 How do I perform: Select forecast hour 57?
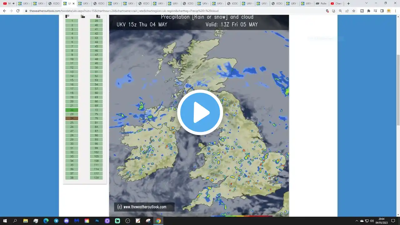coord(96,89)
